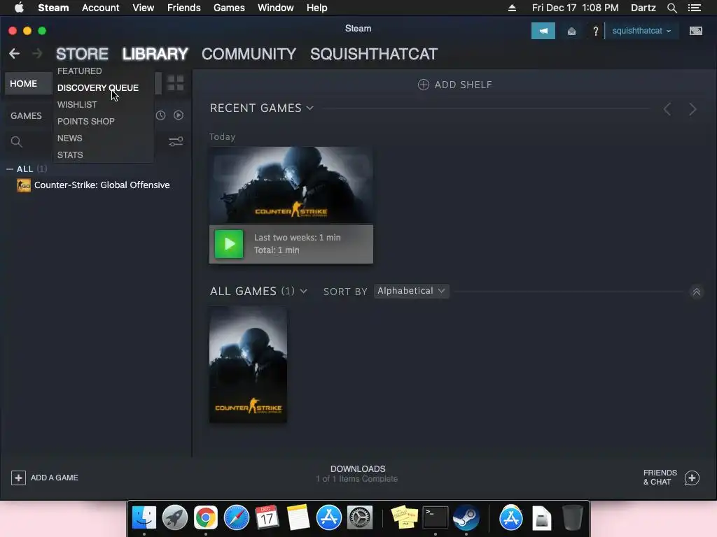
Task: Open the announcements megaphone icon
Action: pos(543,31)
